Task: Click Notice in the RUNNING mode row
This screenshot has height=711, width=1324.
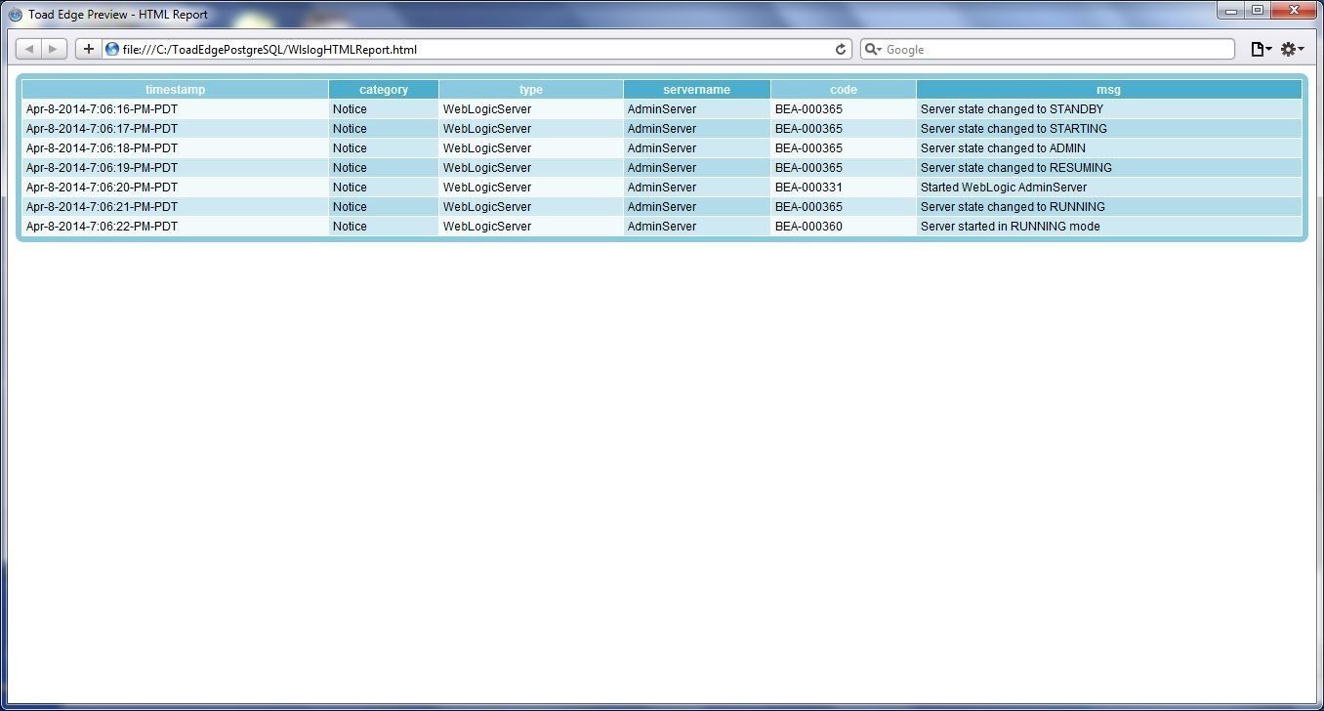Action: tap(350, 227)
